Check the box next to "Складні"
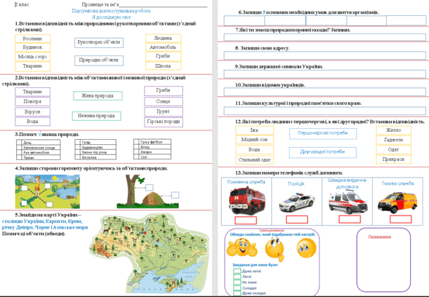Screen dimensions: 429x297 click(x=237, y=288)
